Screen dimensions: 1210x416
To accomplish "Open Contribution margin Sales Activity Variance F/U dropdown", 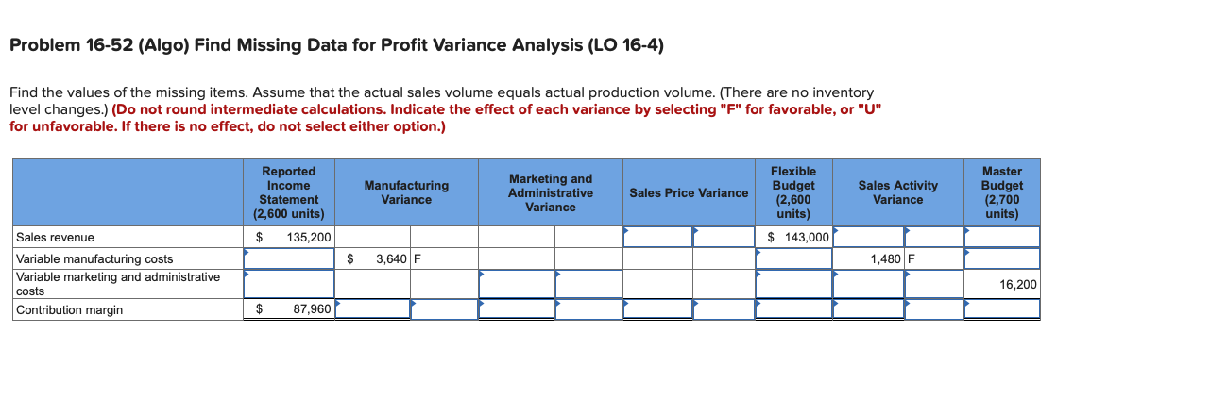I will (x=933, y=309).
